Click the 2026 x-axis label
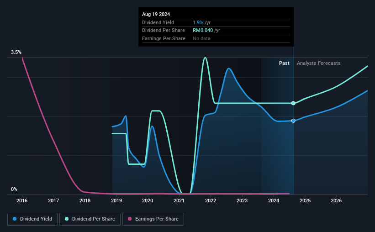The width and height of the screenshot is (375, 232). point(336,200)
